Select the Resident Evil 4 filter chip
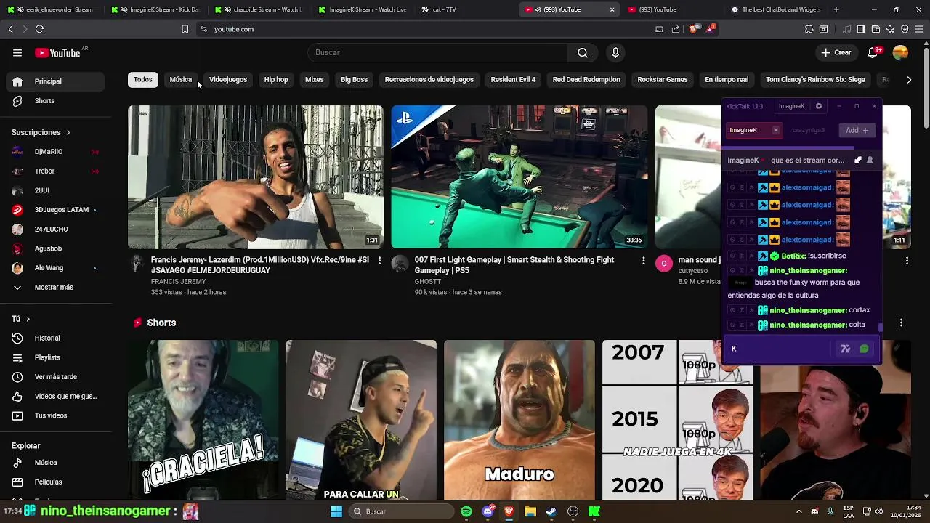This screenshot has width=930, height=523. tap(513, 80)
